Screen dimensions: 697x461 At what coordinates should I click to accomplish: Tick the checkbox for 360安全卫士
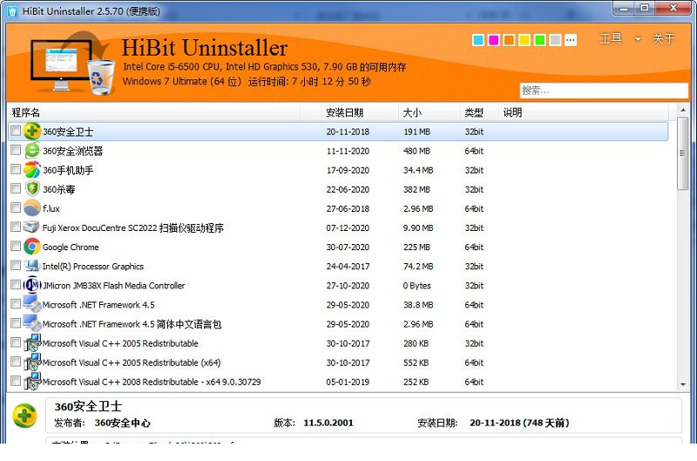16,131
